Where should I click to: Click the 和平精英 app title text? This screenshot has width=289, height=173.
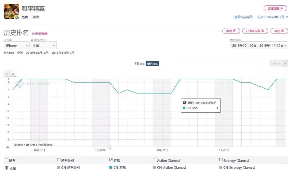tap(33, 9)
